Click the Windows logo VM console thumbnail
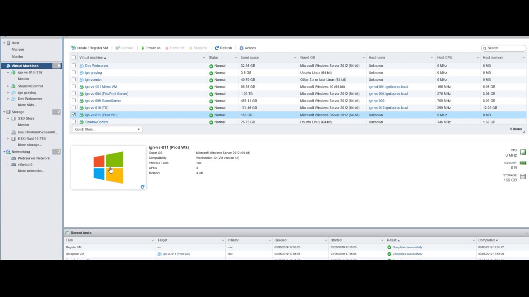Image resolution: width=529 pixels, height=297 pixels. (x=108, y=167)
